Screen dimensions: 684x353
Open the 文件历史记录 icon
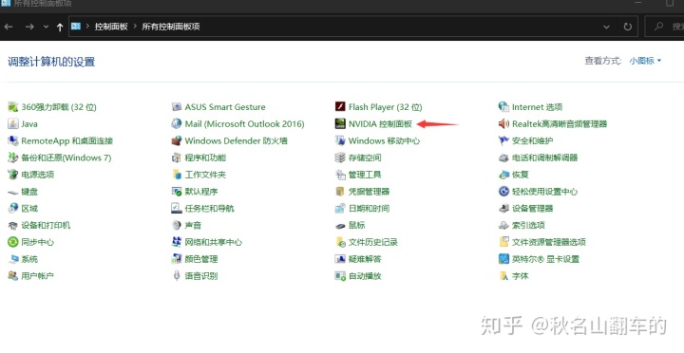pyautogui.click(x=340, y=242)
